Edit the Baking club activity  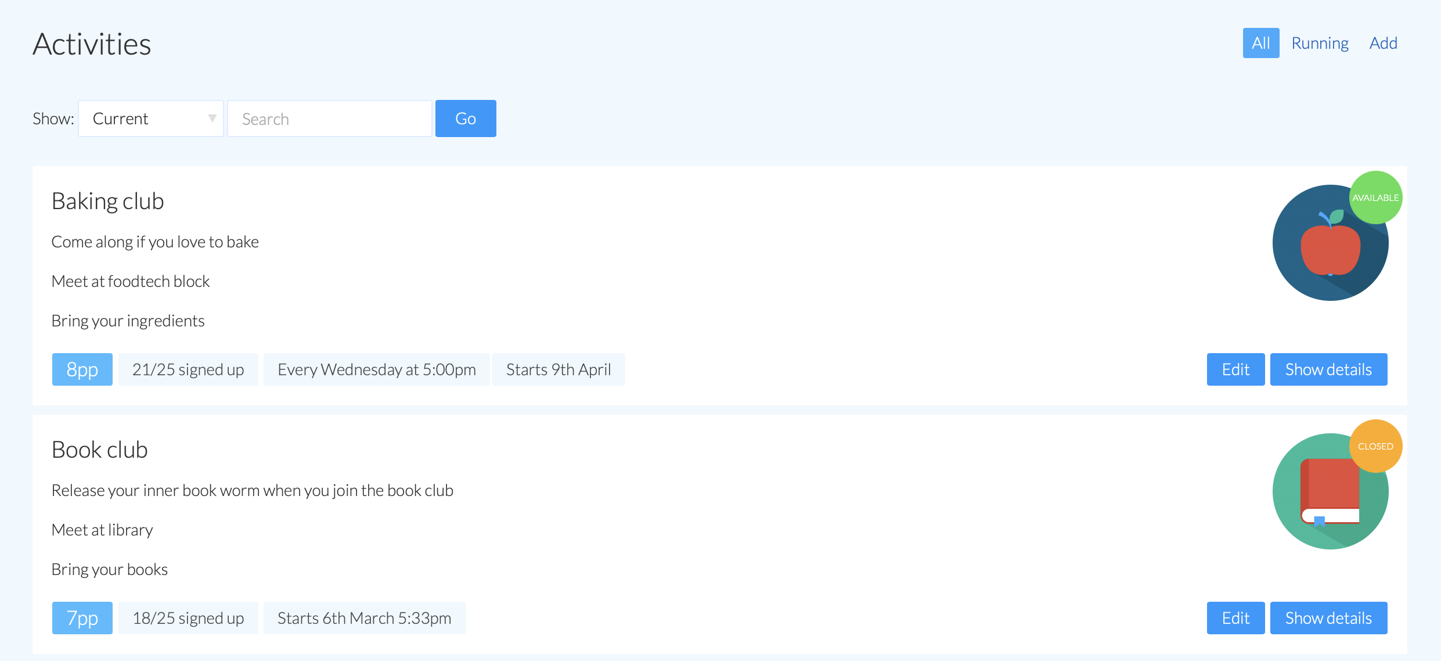tap(1235, 369)
